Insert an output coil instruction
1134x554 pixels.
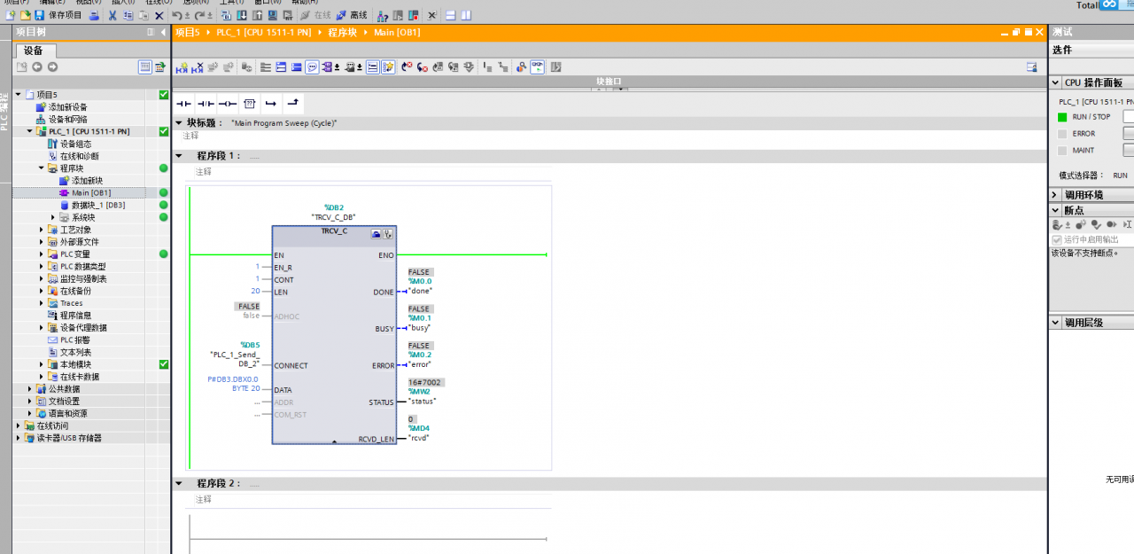click(x=228, y=104)
